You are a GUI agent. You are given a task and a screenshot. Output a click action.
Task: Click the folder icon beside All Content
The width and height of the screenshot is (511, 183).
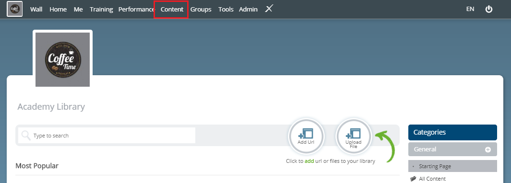pos(413,178)
